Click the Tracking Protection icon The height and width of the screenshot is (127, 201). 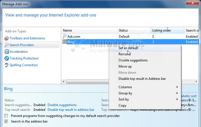pyautogui.click(x=7, y=58)
